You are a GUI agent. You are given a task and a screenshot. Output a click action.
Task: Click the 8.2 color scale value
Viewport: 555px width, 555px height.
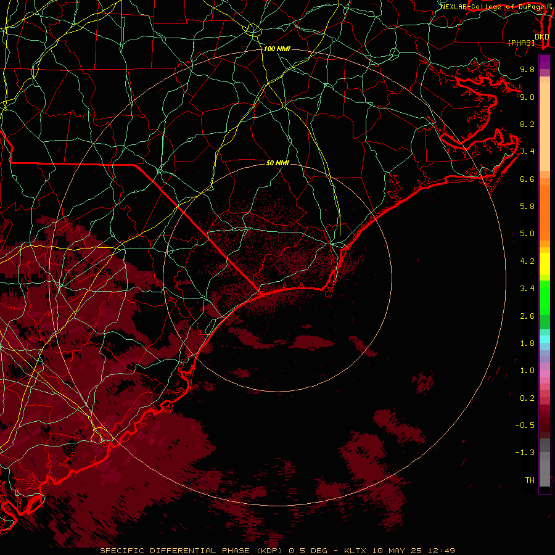527,124
